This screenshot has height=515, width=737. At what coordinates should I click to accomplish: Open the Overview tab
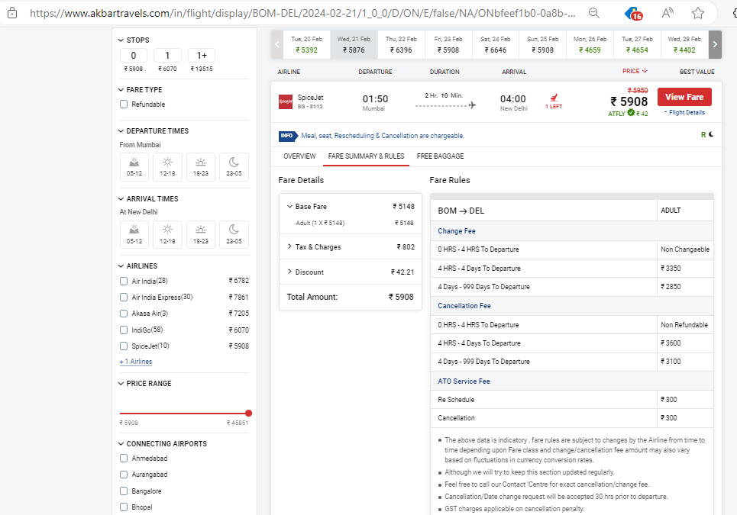299,156
